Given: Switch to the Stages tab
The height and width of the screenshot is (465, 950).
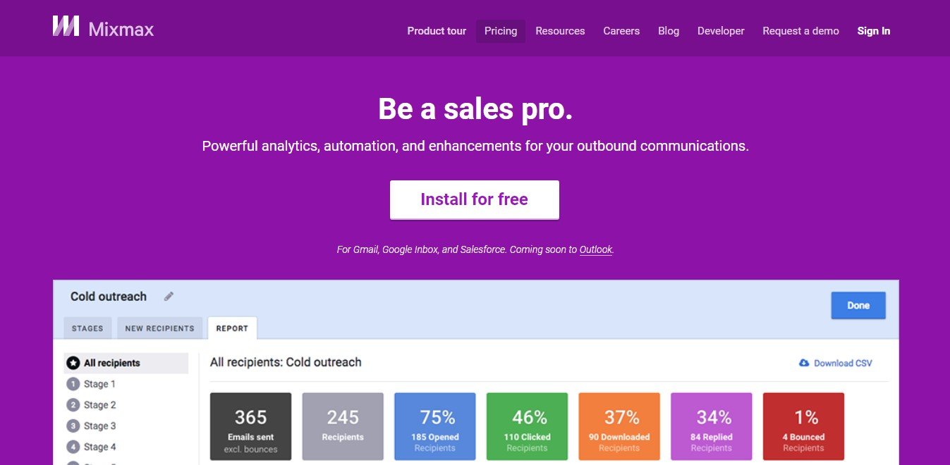Looking at the screenshot, I should (88, 328).
